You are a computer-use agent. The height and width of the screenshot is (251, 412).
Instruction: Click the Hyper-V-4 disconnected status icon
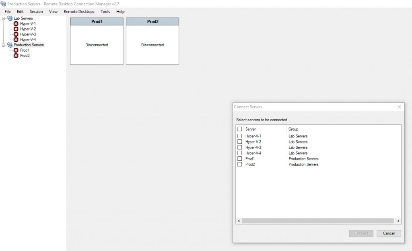pyautogui.click(x=16, y=40)
